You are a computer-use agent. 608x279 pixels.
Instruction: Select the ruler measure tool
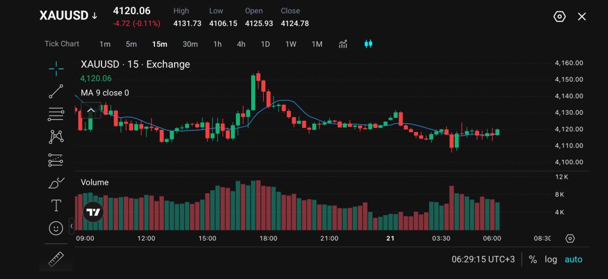(56, 259)
